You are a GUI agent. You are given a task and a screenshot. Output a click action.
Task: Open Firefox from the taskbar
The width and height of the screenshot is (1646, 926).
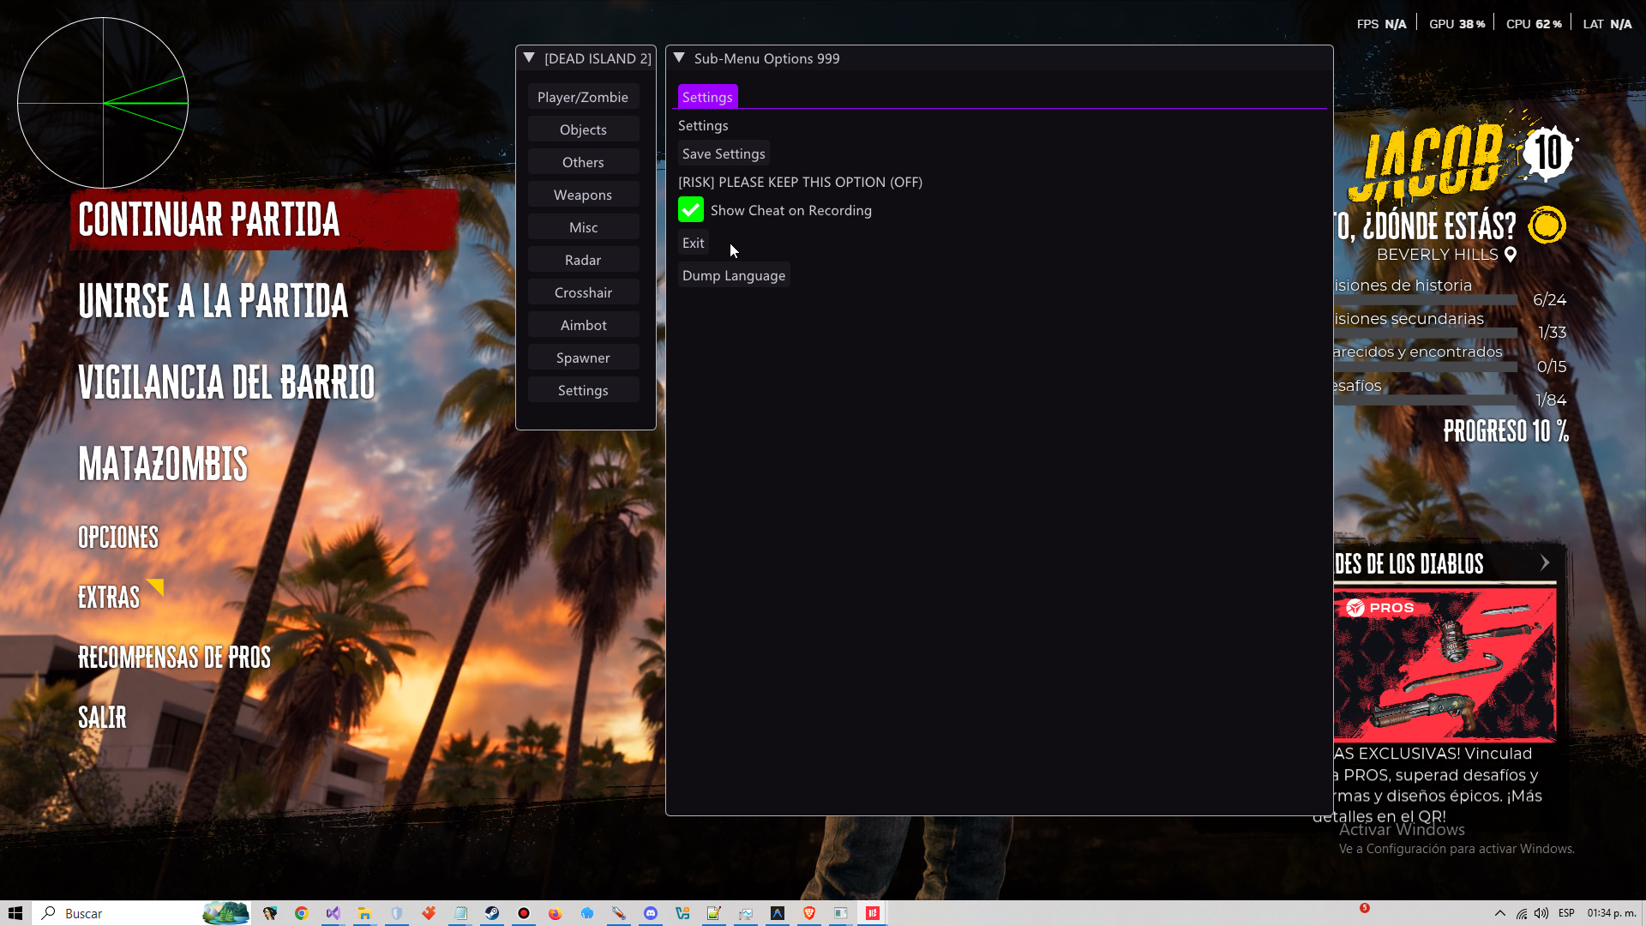coord(556,913)
